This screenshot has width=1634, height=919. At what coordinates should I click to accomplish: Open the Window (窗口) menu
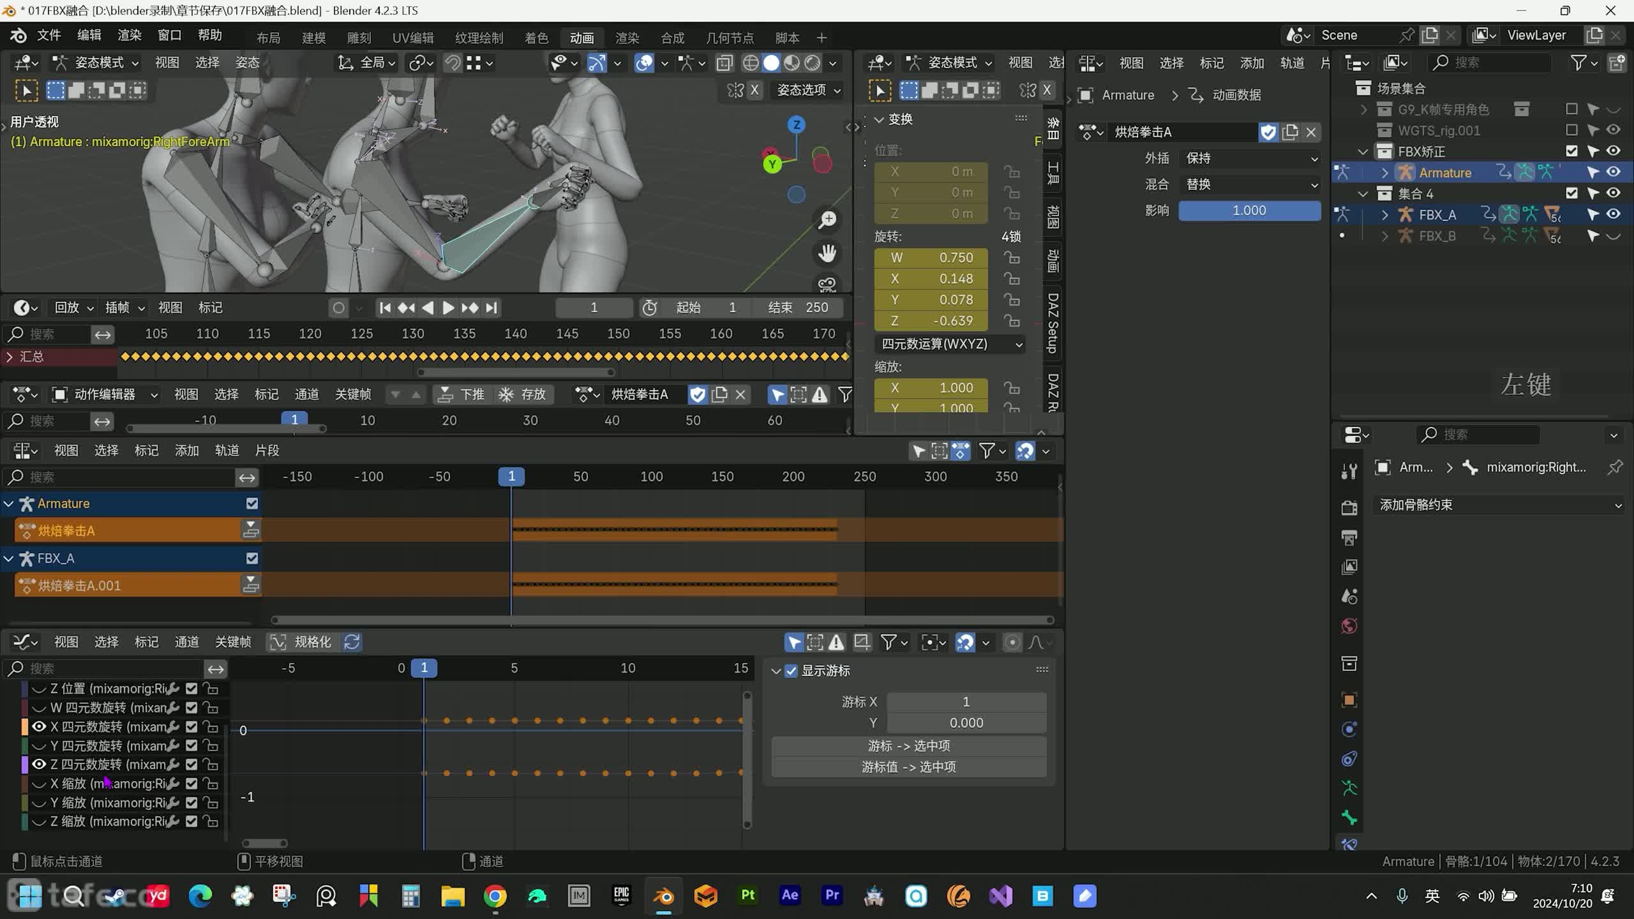coord(169,35)
